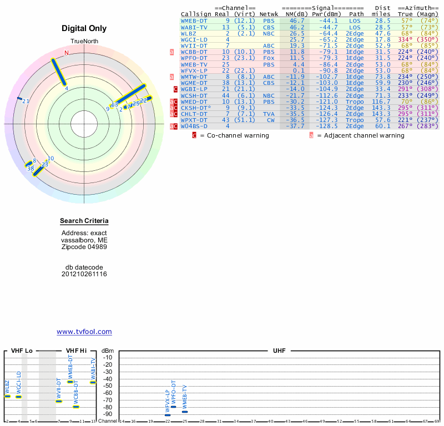This screenshot has height=426, width=444.
Task: Open the WGCI-LD callsign link in table
Action: pos(194,39)
